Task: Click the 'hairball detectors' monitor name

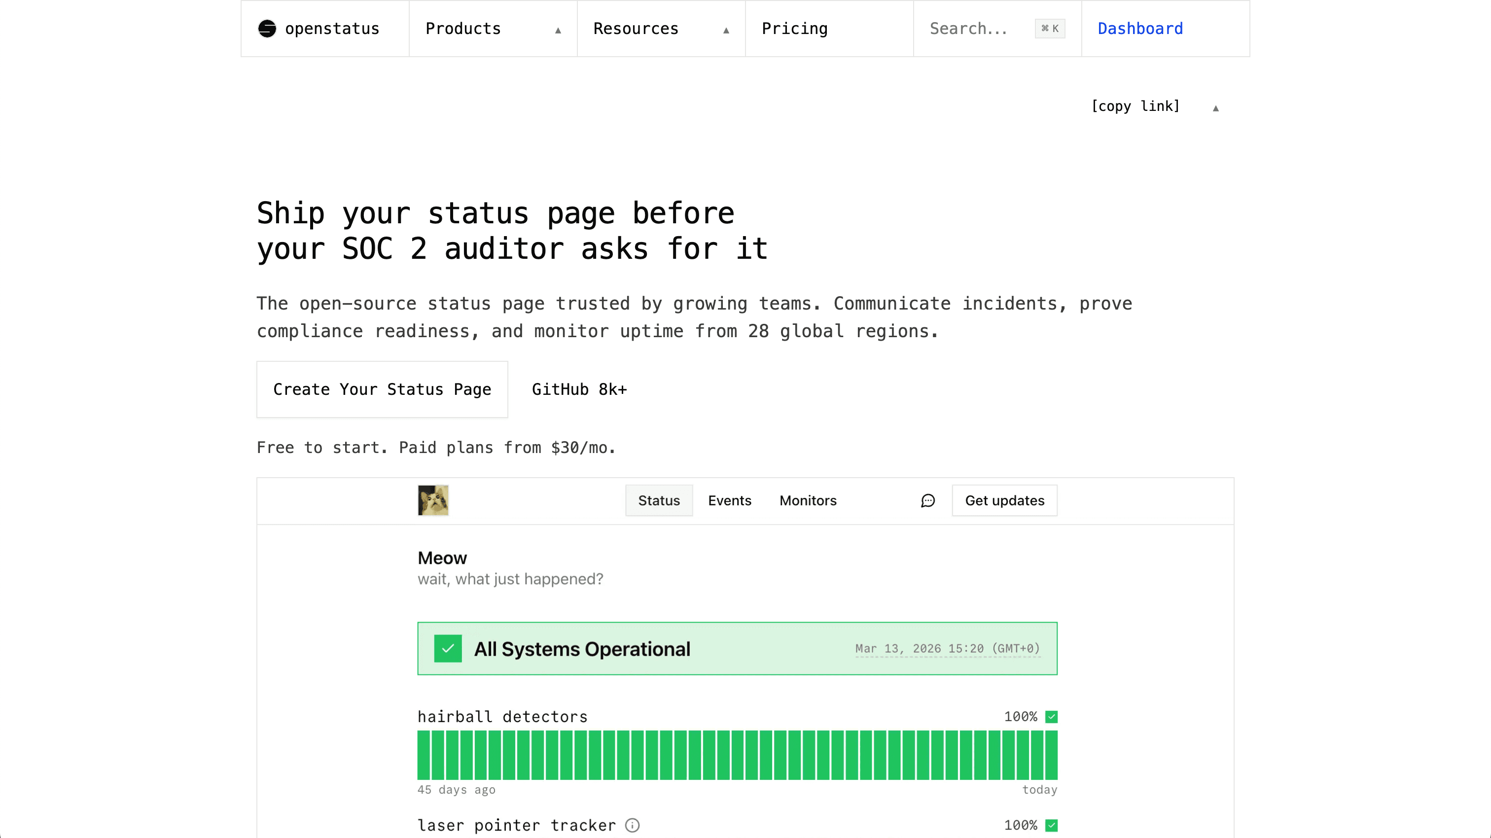Action: (502, 716)
